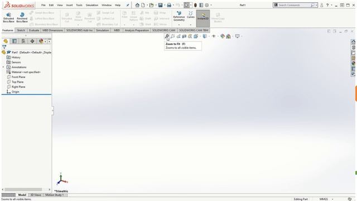Click the Print icon
The image size is (357, 201).
tap(169, 5)
